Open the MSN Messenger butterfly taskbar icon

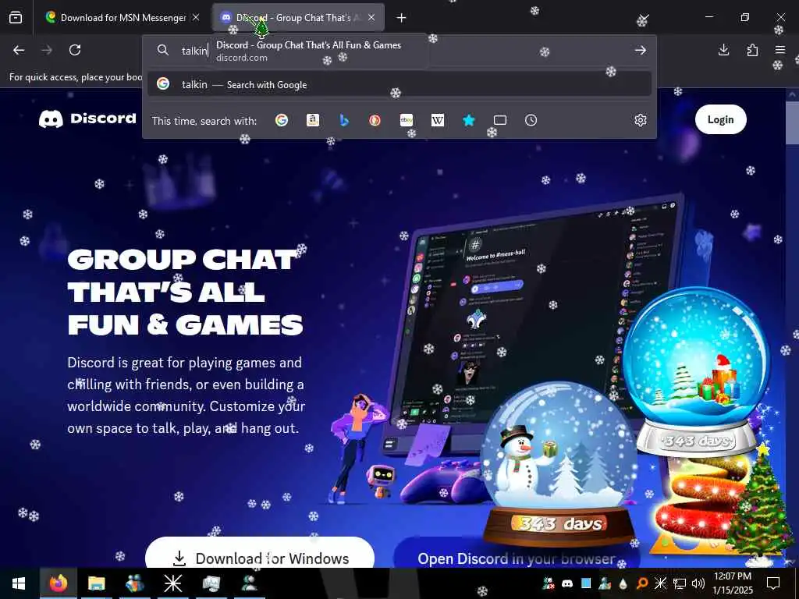(x=134, y=583)
